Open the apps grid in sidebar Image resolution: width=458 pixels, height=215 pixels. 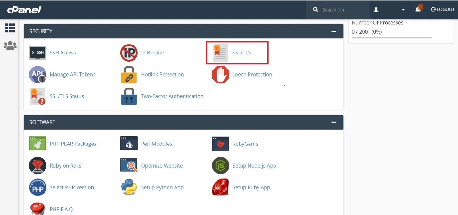coord(10,28)
